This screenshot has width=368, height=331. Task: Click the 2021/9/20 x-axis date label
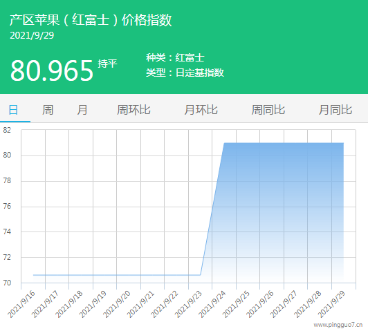click(117, 304)
